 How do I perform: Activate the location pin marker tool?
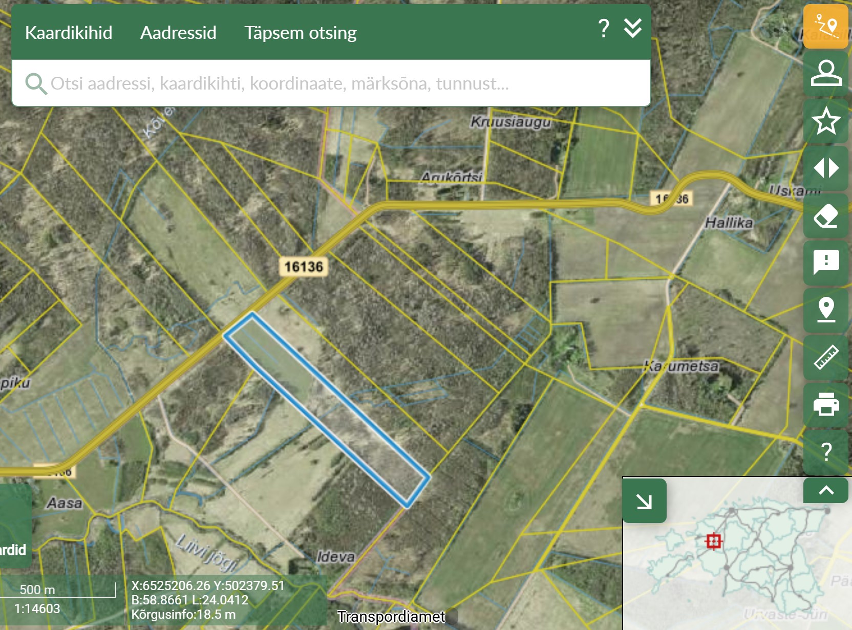(x=825, y=310)
